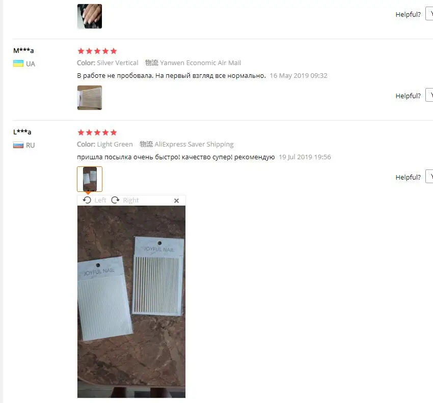Click 'Yanwen Economic Air Mail' shipping text
Image resolution: width=433 pixels, height=403 pixels.
[x=201, y=63]
